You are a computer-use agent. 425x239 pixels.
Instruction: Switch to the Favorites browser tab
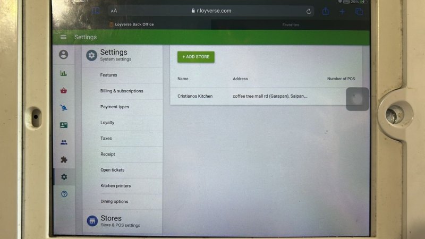point(290,24)
